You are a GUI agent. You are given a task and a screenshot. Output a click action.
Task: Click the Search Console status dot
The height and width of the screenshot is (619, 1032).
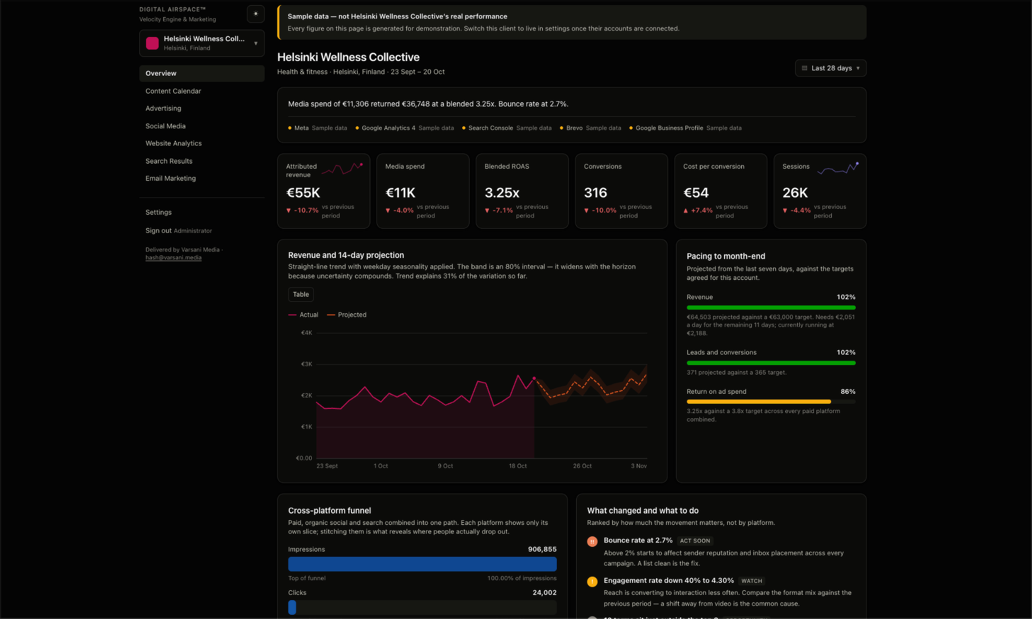coord(464,128)
